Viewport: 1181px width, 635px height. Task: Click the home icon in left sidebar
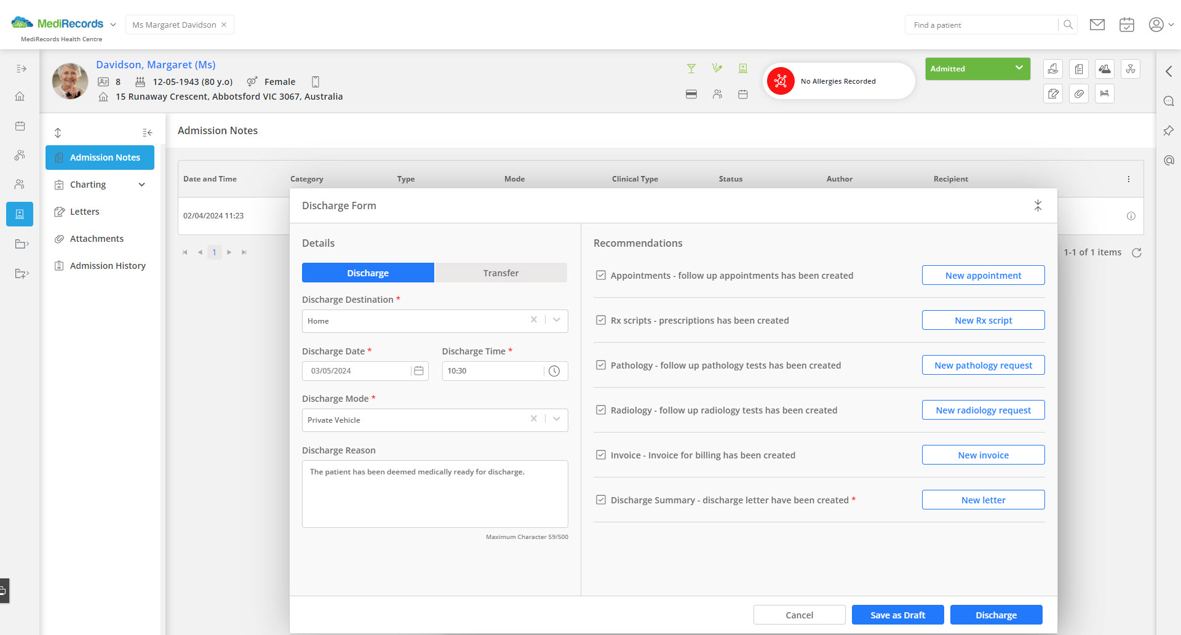pos(20,97)
